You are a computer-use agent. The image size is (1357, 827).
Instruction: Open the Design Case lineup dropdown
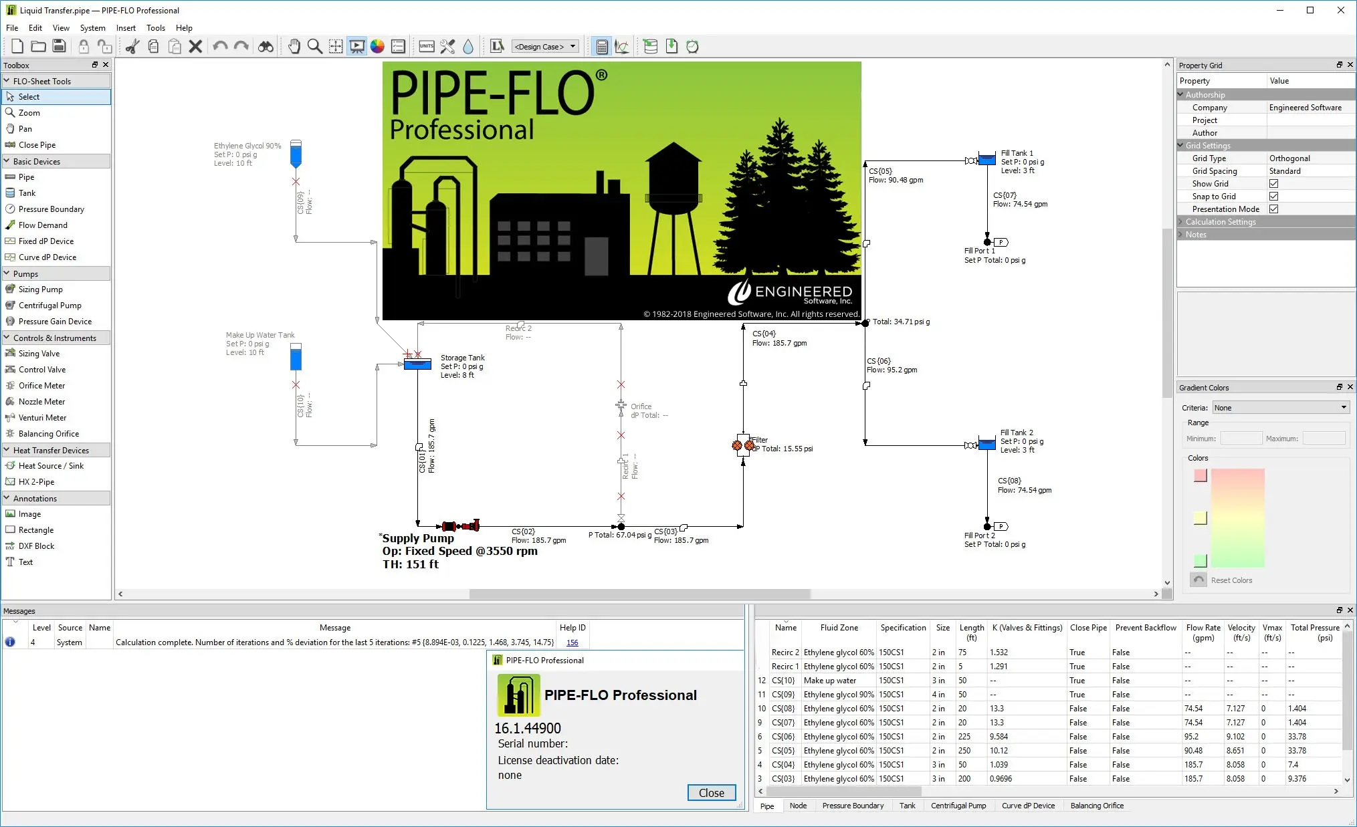point(545,46)
